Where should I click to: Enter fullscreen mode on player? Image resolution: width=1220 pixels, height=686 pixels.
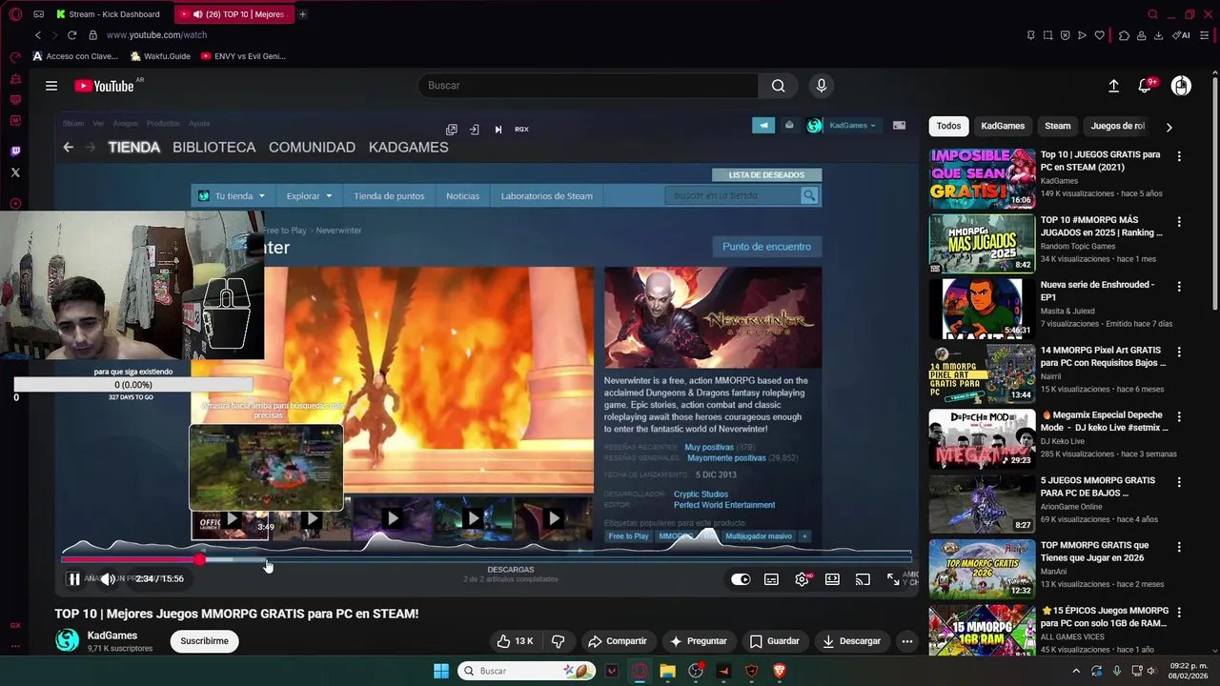[893, 579]
